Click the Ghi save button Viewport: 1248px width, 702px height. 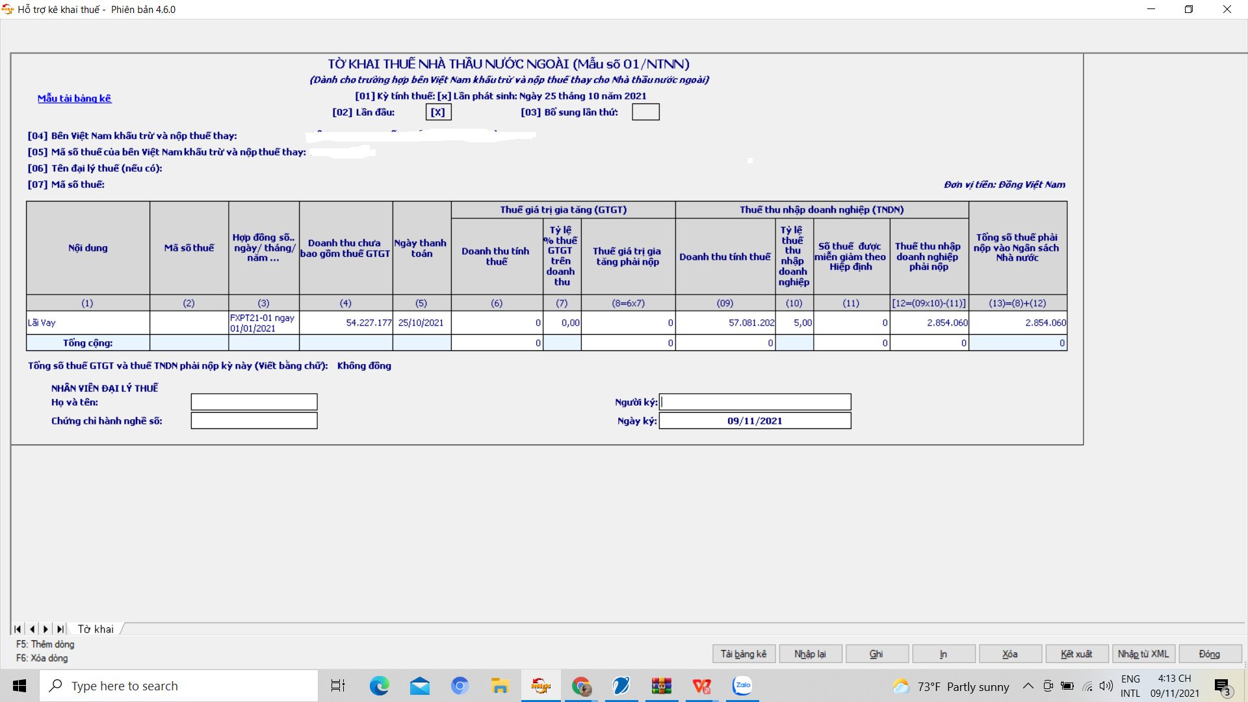tap(876, 654)
